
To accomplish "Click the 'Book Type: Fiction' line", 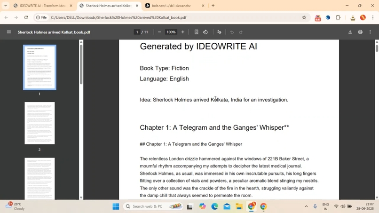I will (164, 68).
